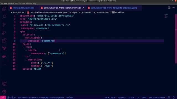This screenshot has width=177, height=99.
Task: Click the vertical editor scrollbar
Action: [176, 39]
